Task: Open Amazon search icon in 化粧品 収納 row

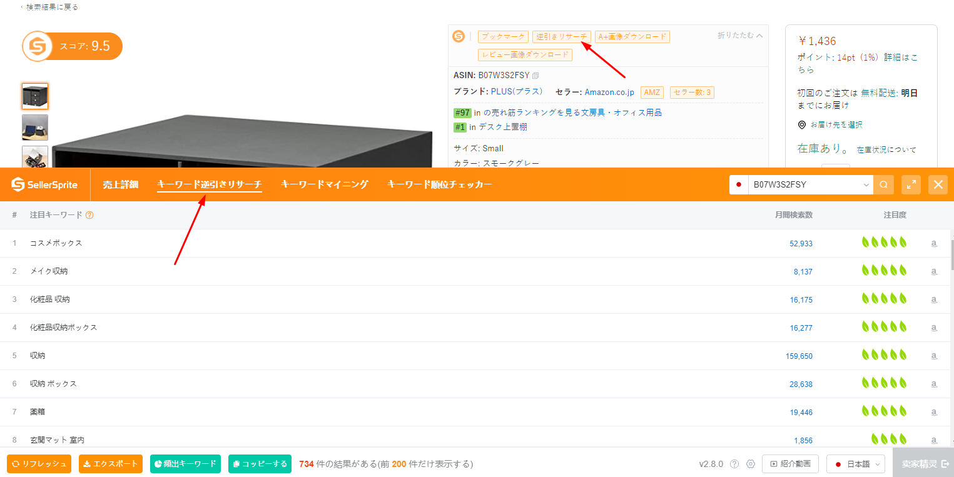Action: coord(934,299)
